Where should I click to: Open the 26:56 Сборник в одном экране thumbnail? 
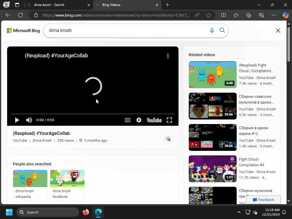[213, 137]
